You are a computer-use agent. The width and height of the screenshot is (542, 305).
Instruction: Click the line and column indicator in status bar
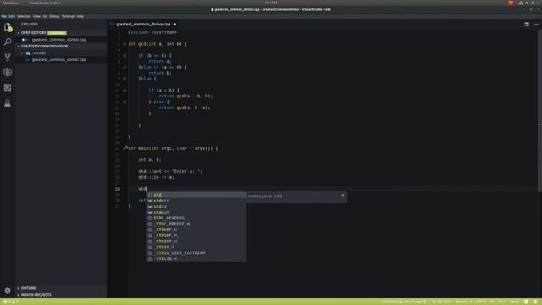[442, 302]
